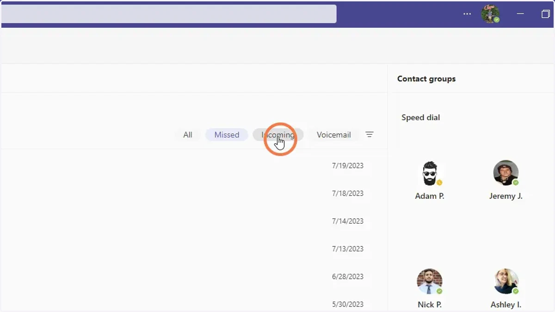Click the Nick P. name label
This screenshot has width=555, height=312.
pos(430,305)
